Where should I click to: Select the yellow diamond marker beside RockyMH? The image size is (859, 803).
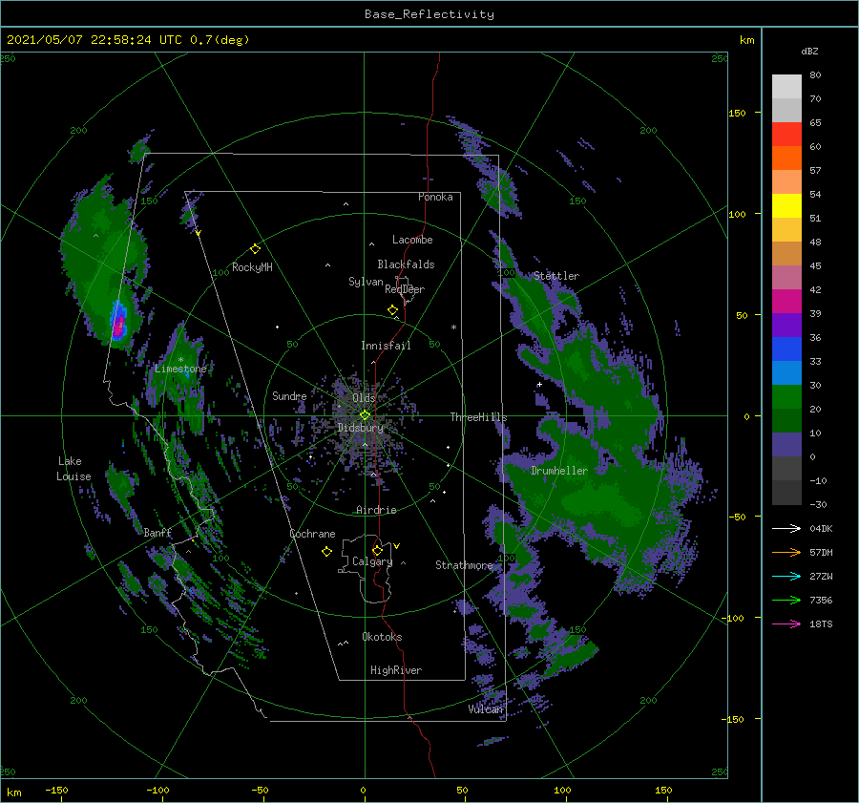255,249
